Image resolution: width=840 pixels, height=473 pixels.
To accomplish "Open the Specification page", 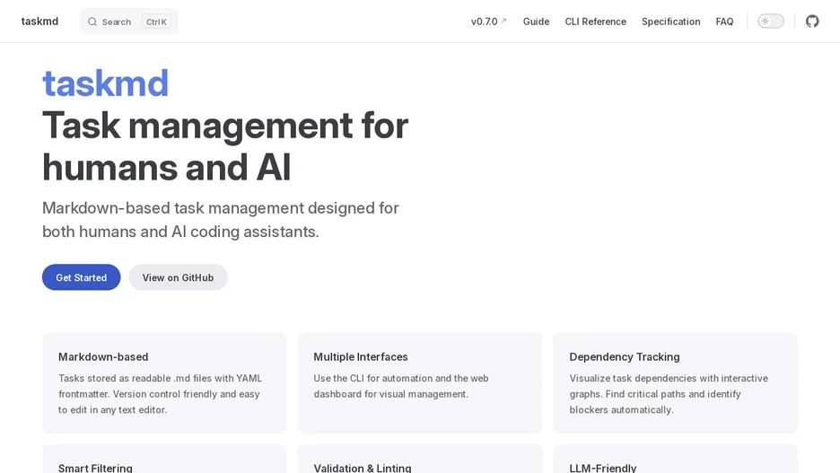I will (670, 22).
